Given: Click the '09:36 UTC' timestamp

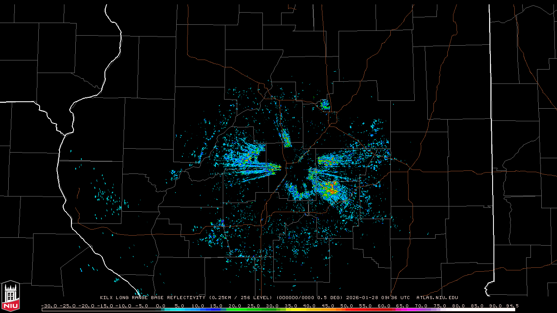Looking at the screenshot, I should pyautogui.click(x=396, y=298).
